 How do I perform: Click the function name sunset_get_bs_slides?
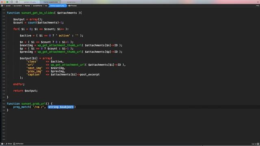tap(38, 13)
